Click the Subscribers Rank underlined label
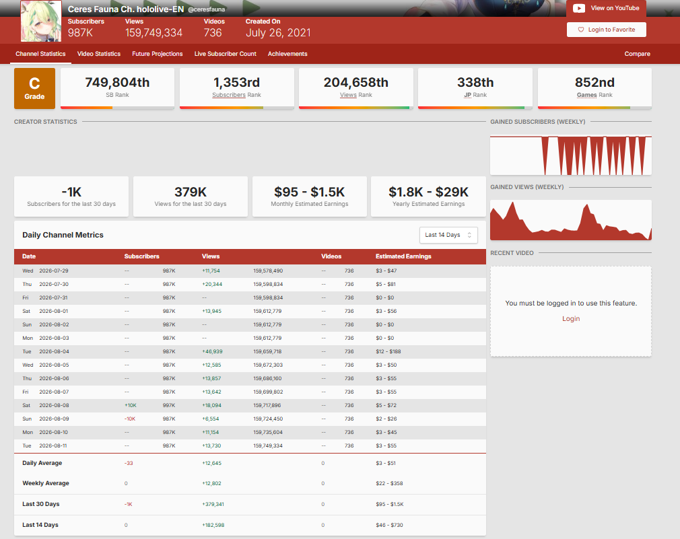This screenshot has width=680, height=539. click(x=229, y=95)
